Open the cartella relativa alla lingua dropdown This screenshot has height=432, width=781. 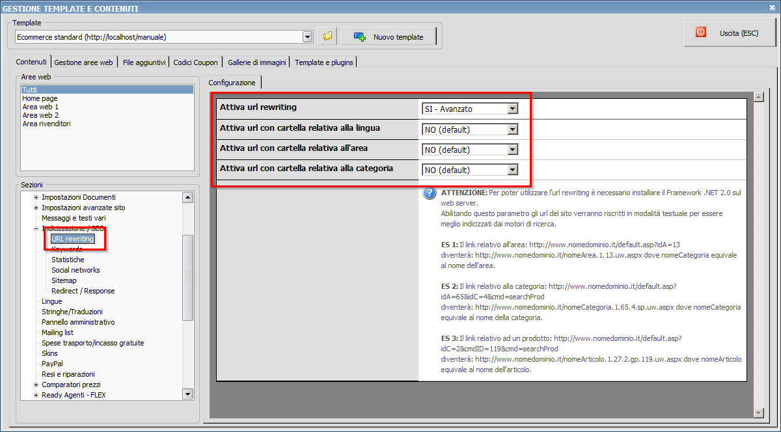(513, 129)
